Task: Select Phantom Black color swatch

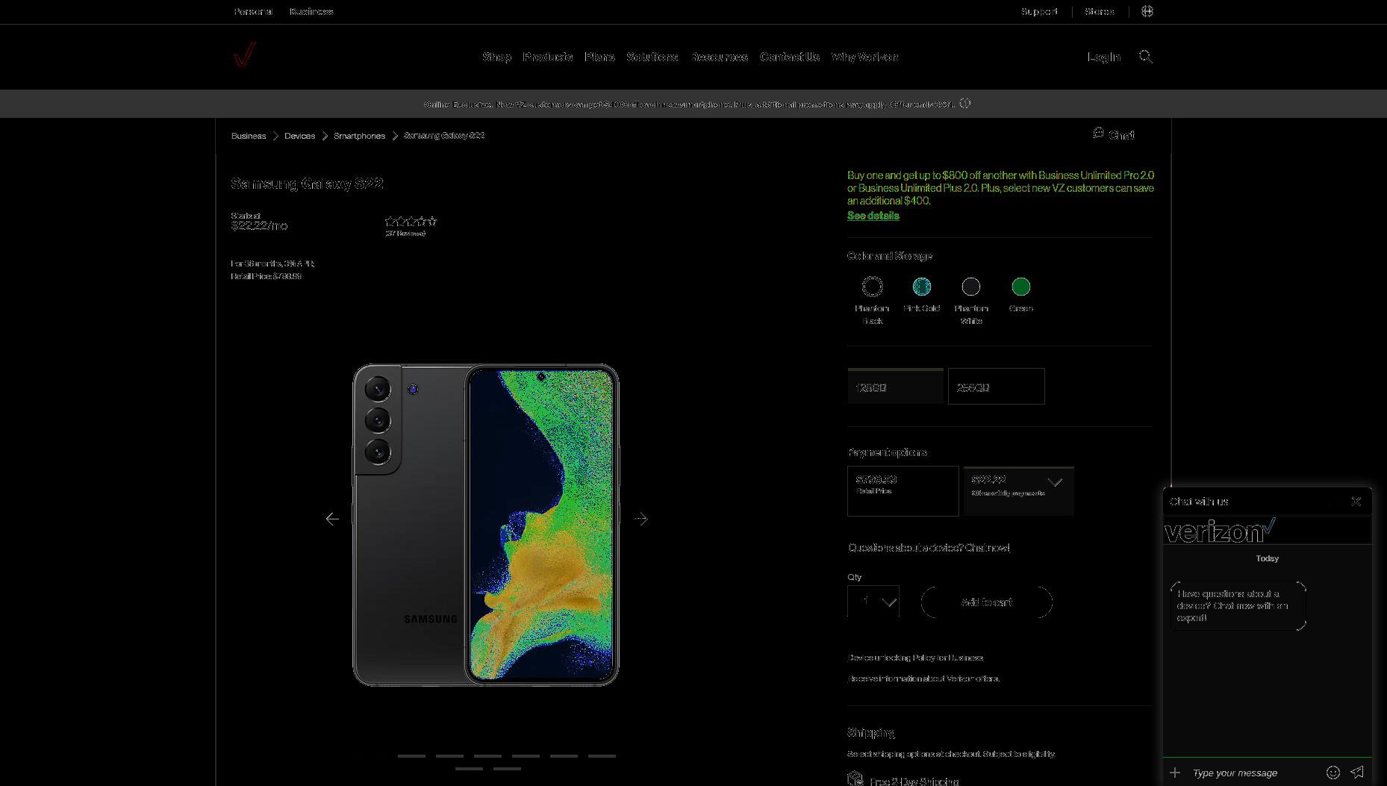Action: 872,287
